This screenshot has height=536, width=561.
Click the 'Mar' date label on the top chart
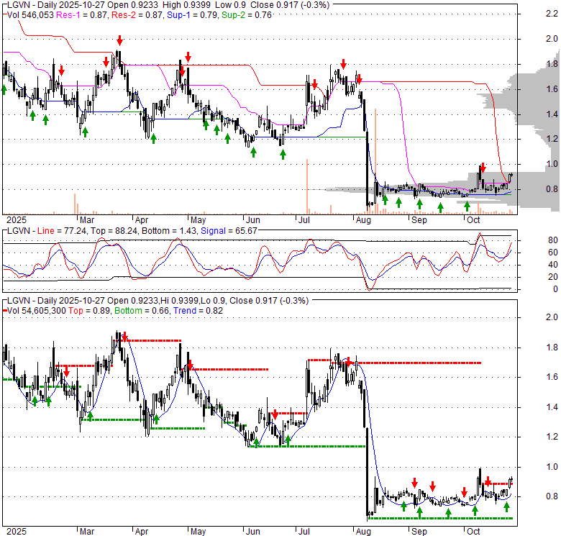point(87,220)
